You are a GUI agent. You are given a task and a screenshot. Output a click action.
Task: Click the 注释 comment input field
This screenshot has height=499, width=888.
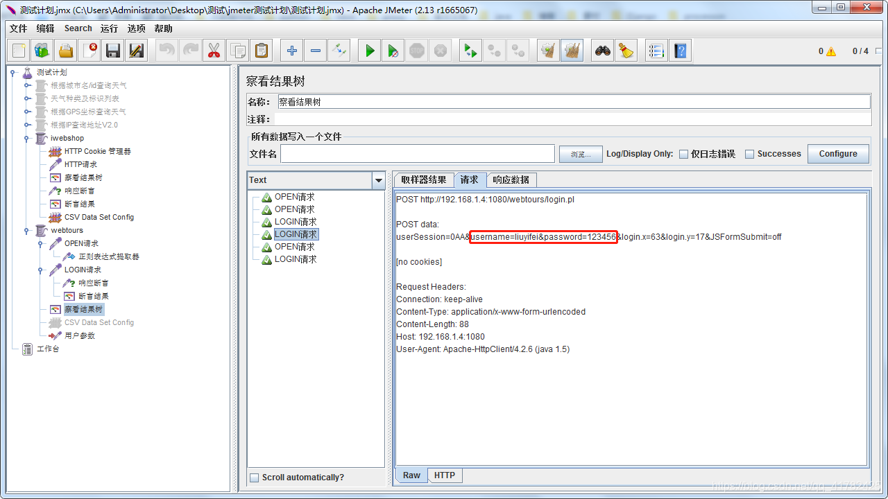pos(572,119)
